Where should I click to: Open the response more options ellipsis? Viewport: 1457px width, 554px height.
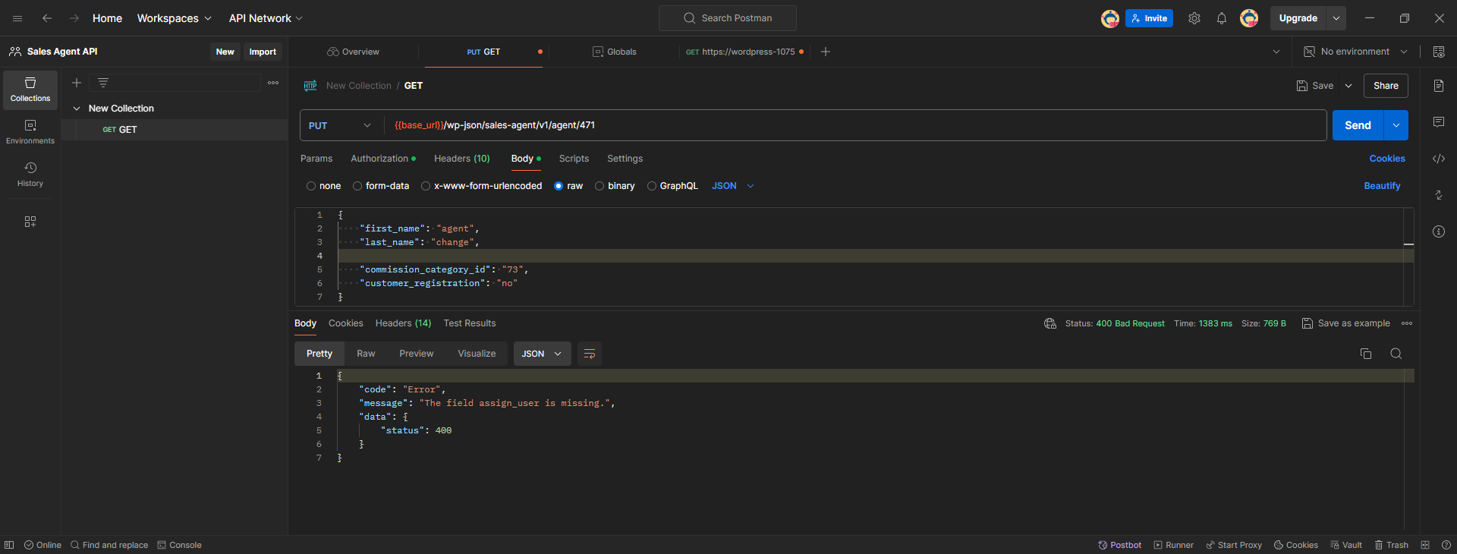[1407, 323]
